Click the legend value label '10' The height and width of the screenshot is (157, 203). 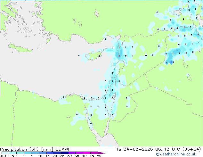(x=40, y=156)
